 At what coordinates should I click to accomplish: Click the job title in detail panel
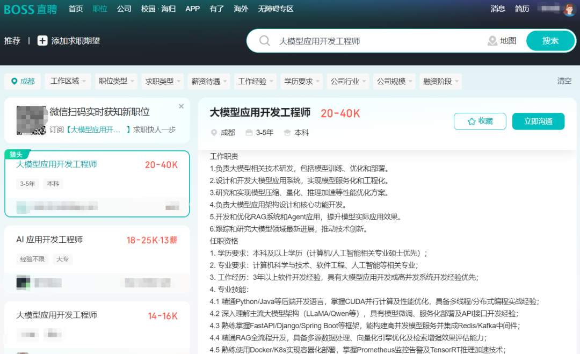click(x=260, y=113)
